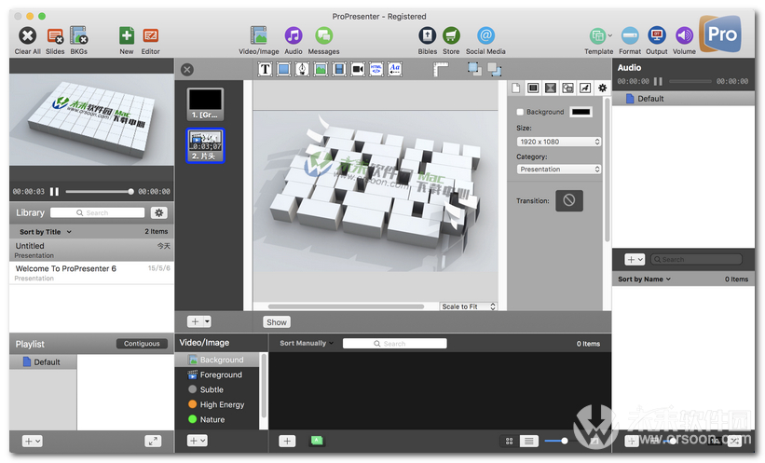Click the Social Media toolbar icon
This screenshot has height=463, width=765.
point(485,36)
